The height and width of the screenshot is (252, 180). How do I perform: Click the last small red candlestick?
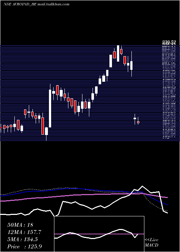click(x=138, y=122)
